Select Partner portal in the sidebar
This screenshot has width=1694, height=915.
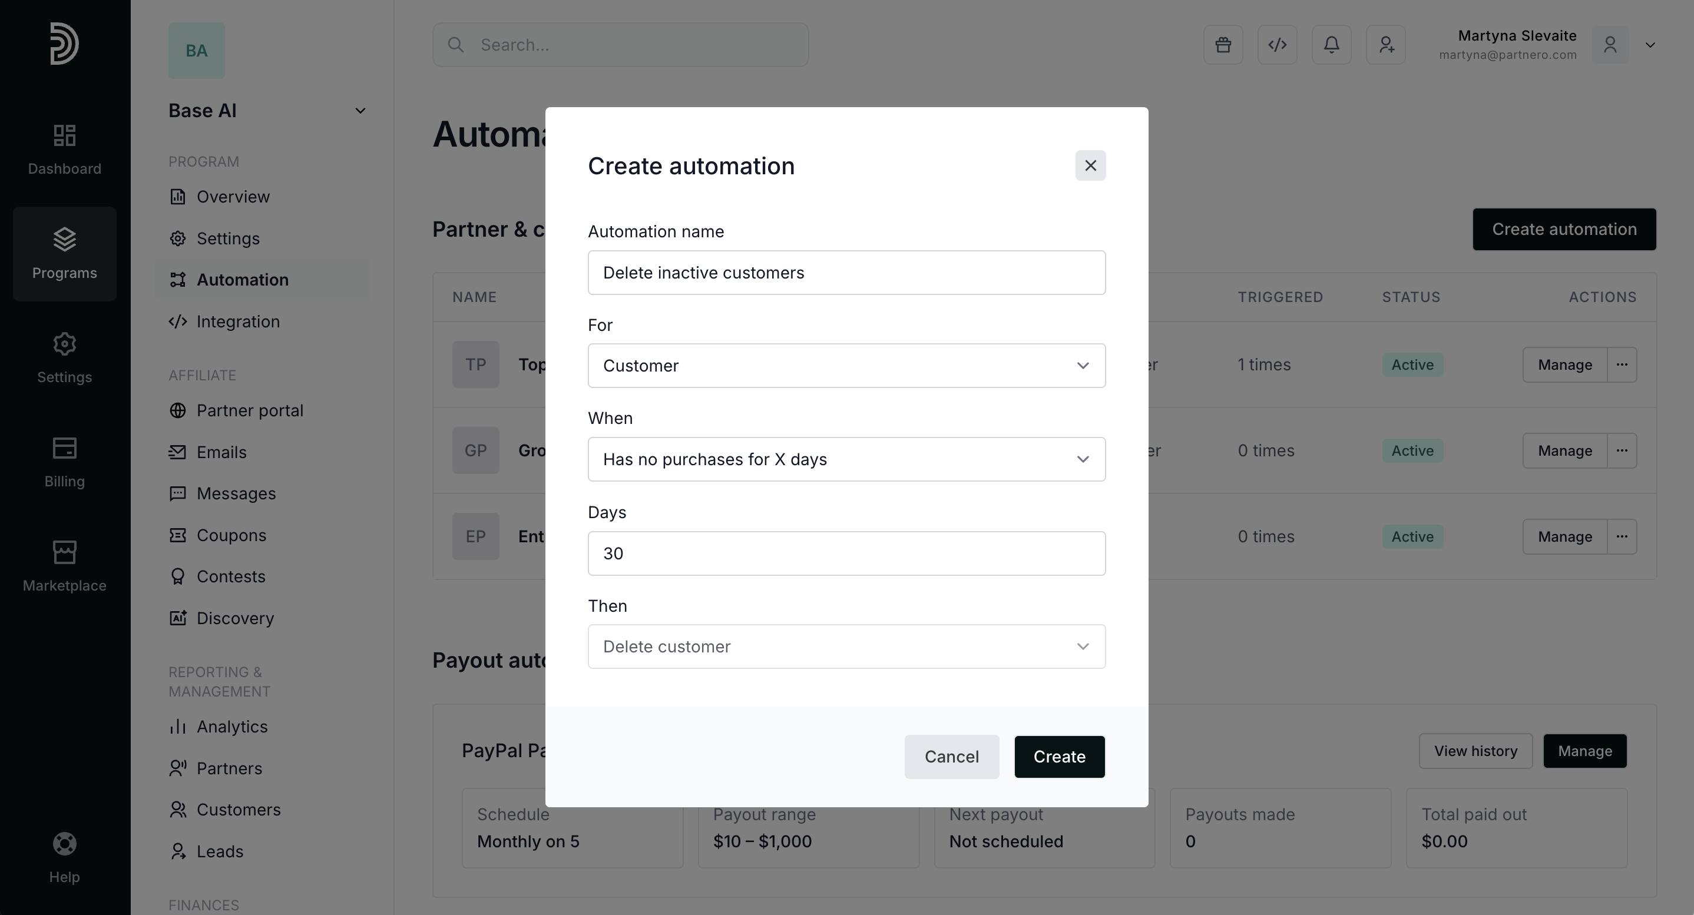coord(250,411)
